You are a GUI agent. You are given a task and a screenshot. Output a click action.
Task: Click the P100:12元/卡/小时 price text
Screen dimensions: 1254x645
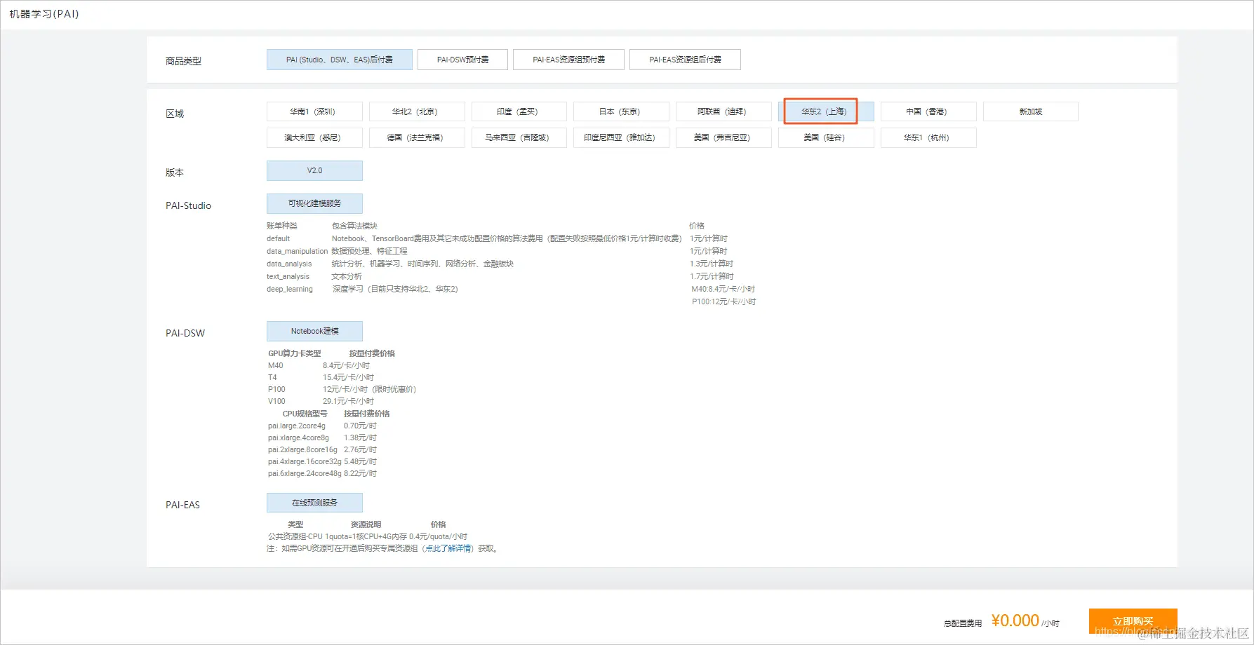(723, 301)
